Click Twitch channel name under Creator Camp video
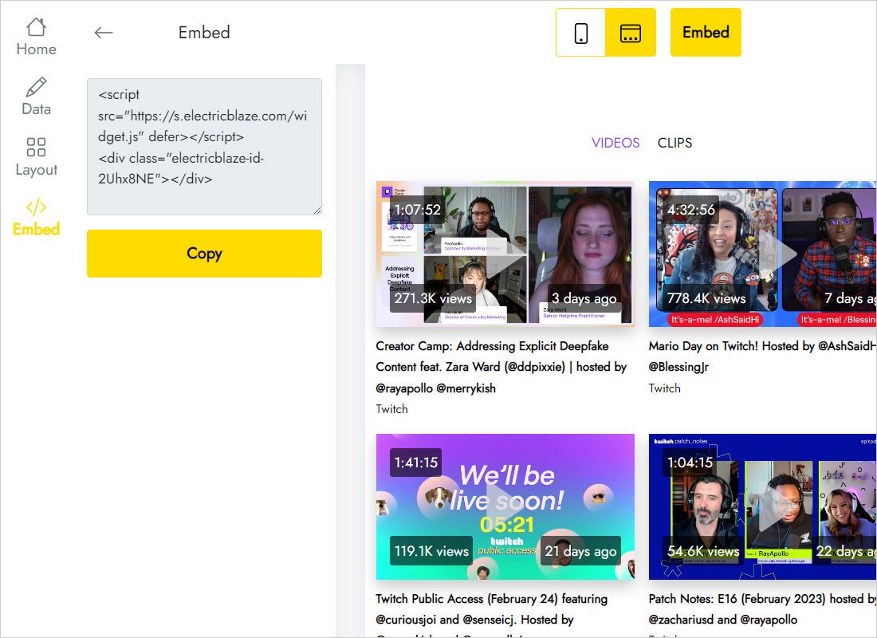 tap(391, 409)
